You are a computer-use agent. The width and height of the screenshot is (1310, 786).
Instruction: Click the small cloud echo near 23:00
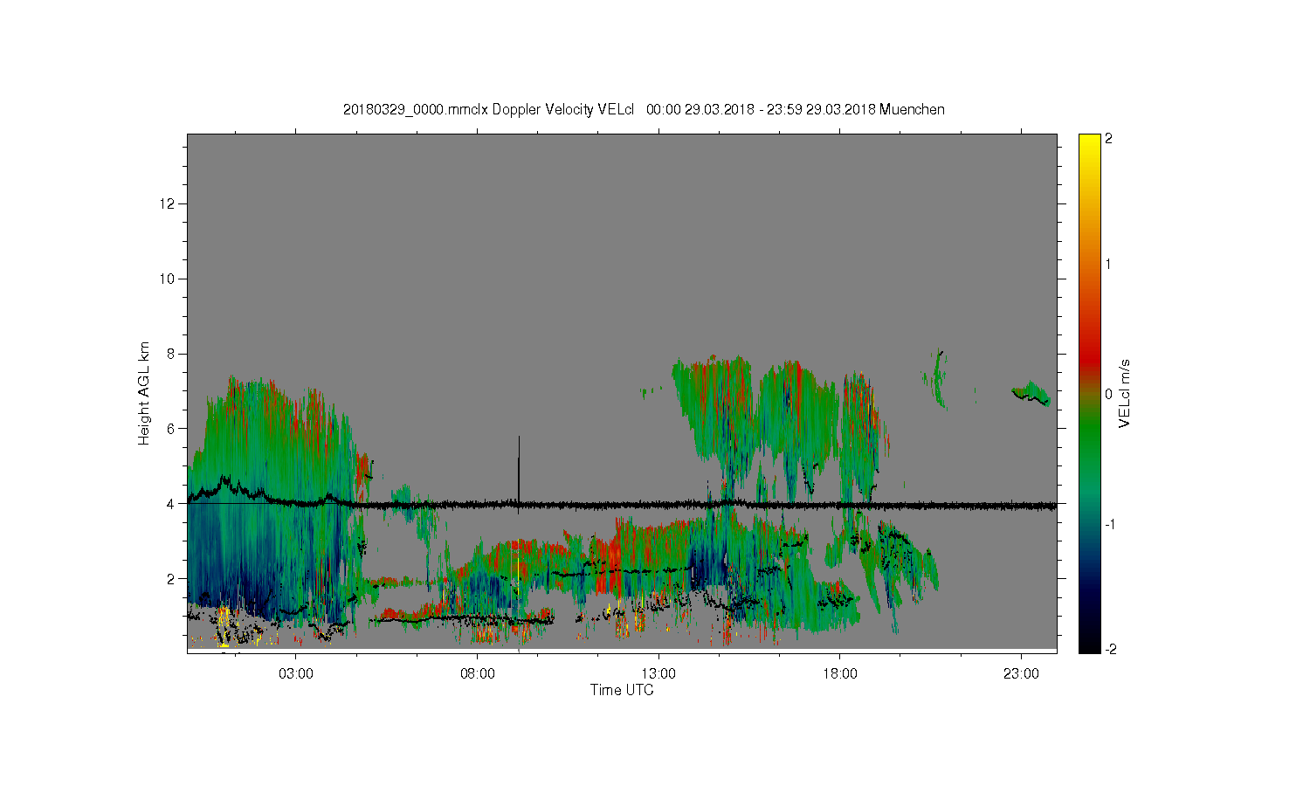pos(1031,393)
